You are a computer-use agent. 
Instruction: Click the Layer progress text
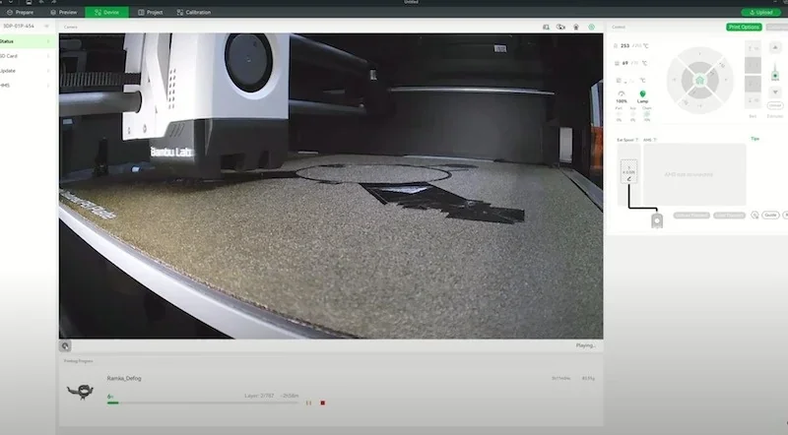point(259,396)
